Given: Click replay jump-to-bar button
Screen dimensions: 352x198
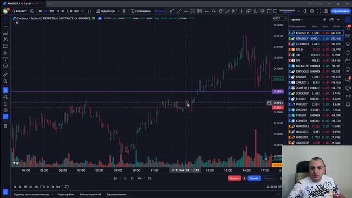Looking at the screenshot, I should point(116,178).
